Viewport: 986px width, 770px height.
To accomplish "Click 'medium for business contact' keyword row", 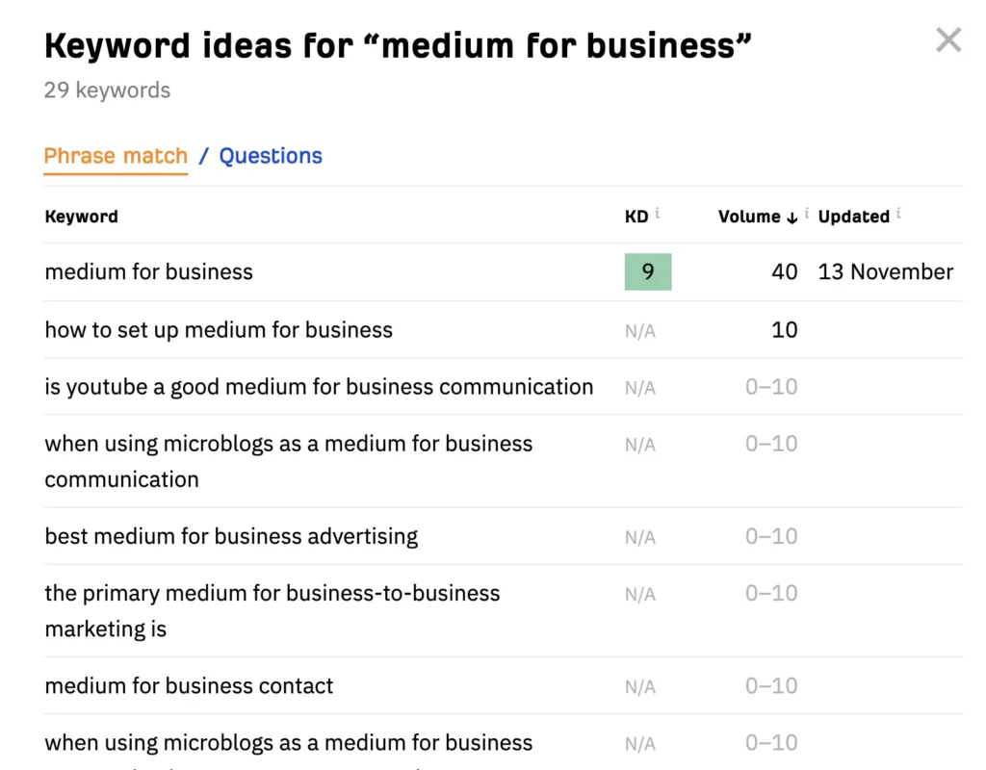I will 189,685.
